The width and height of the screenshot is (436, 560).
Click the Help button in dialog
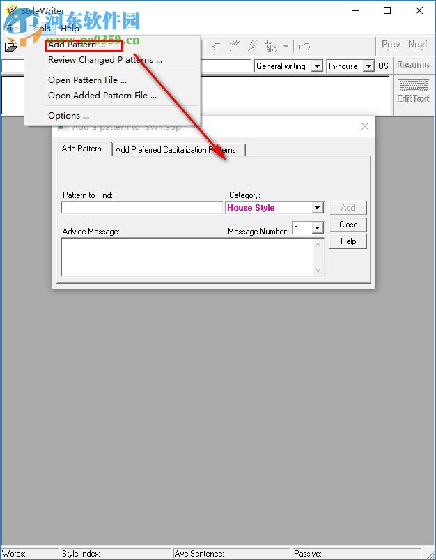[348, 241]
